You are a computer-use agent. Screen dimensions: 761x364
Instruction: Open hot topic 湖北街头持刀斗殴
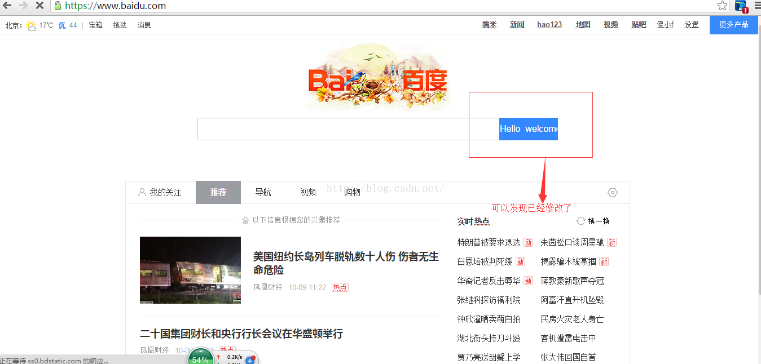coord(489,338)
